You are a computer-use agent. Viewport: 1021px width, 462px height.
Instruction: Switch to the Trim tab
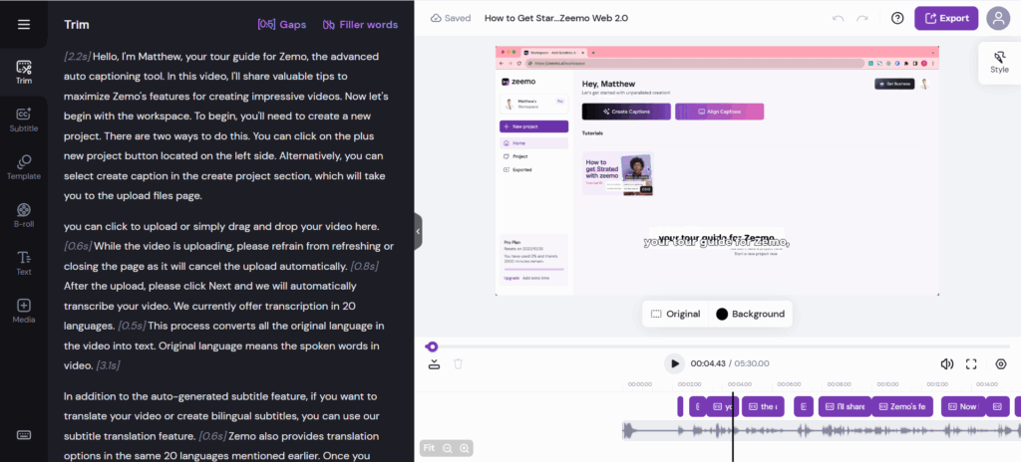[x=24, y=71]
